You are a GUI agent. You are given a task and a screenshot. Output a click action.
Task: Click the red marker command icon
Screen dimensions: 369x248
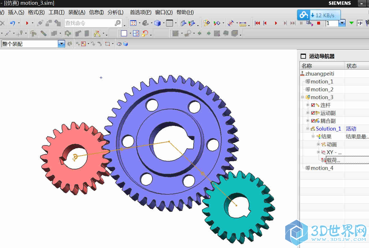(x=27, y=23)
